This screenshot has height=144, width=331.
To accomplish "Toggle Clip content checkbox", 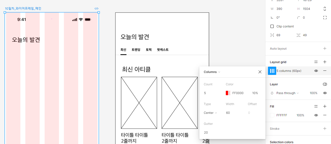I will pyautogui.click(x=272, y=26).
